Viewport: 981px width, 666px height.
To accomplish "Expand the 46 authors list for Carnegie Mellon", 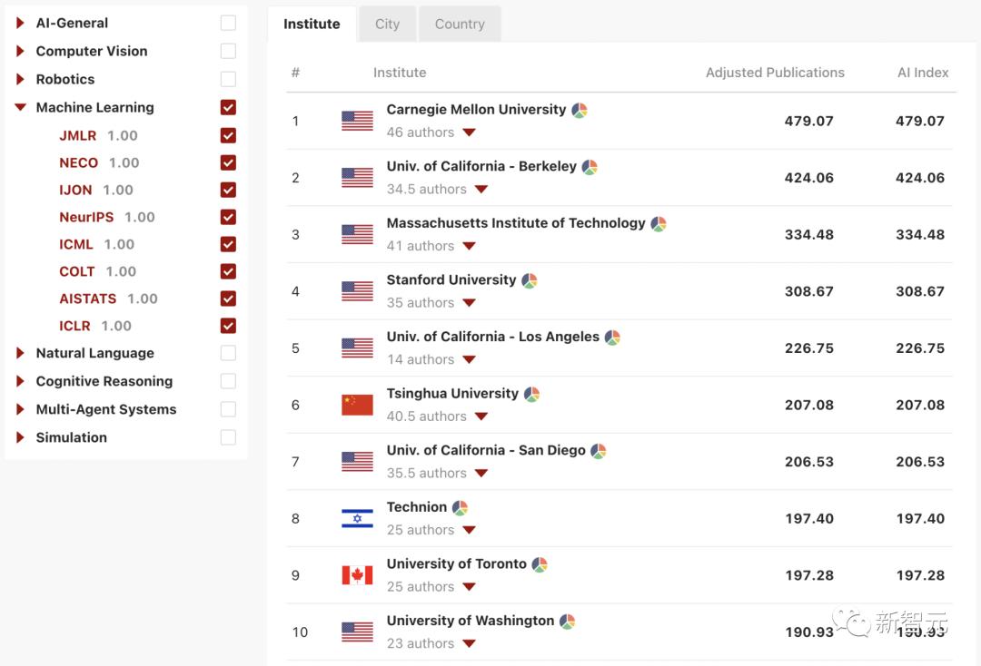I will pos(469,132).
